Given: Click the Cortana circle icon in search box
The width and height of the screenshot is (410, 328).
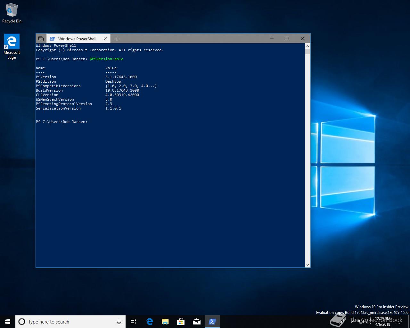Looking at the screenshot, I should click(x=22, y=322).
